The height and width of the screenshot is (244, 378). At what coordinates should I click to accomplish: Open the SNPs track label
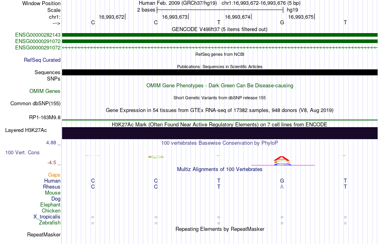tap(54, 79)
